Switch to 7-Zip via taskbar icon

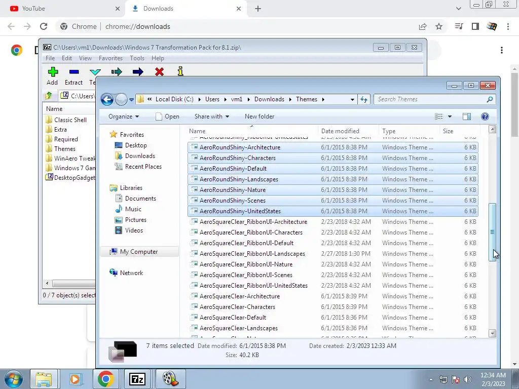(137, 379)
